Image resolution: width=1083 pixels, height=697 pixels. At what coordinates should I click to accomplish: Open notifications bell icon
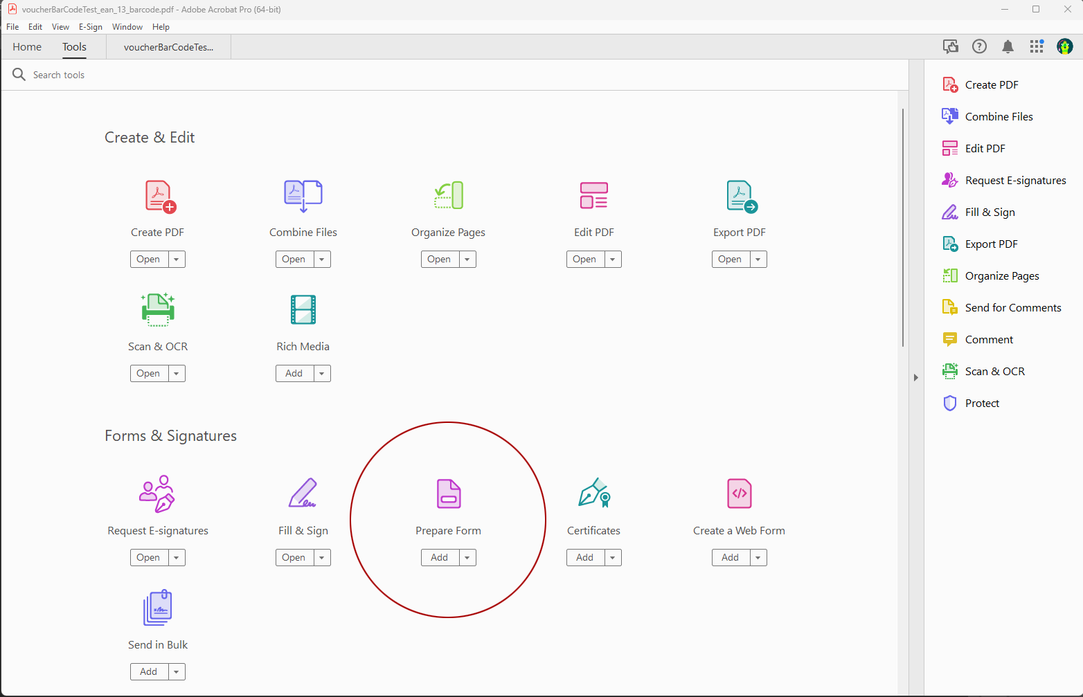tap(1008, 46)
